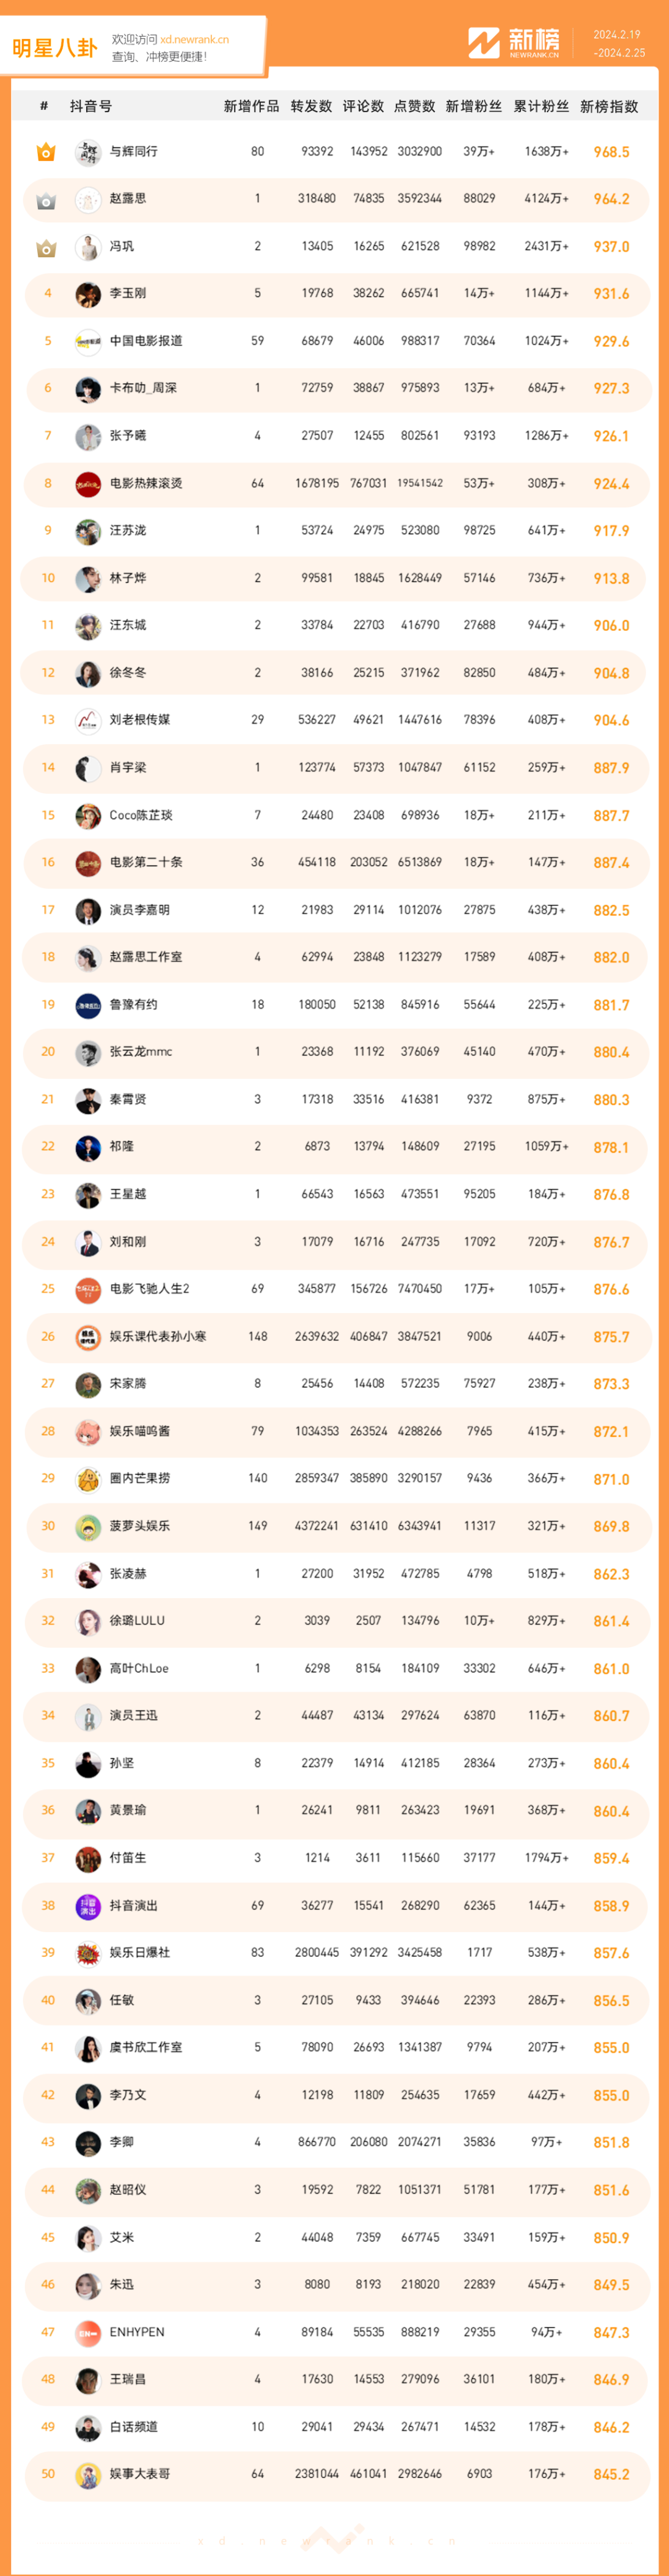Viewport: 669px width, 2576px height.
Task: Click the silver crown rank-two icon
Action: pyautogui.click(x=46, y=200)
